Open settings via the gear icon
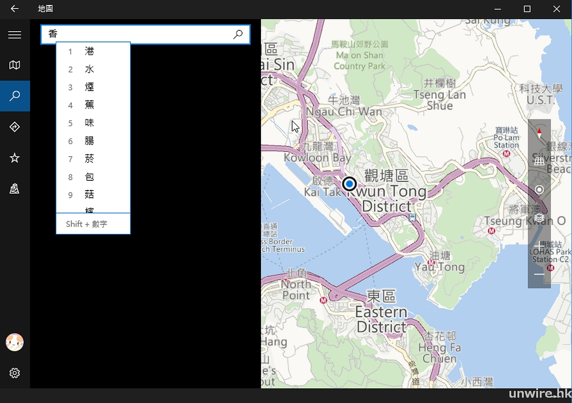Image resolution: width=572 pixels, height=403 pixels. click(15, 373)
